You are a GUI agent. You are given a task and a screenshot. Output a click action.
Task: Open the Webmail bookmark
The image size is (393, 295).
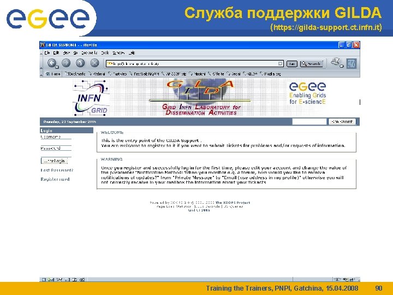(x=97, y=74)
